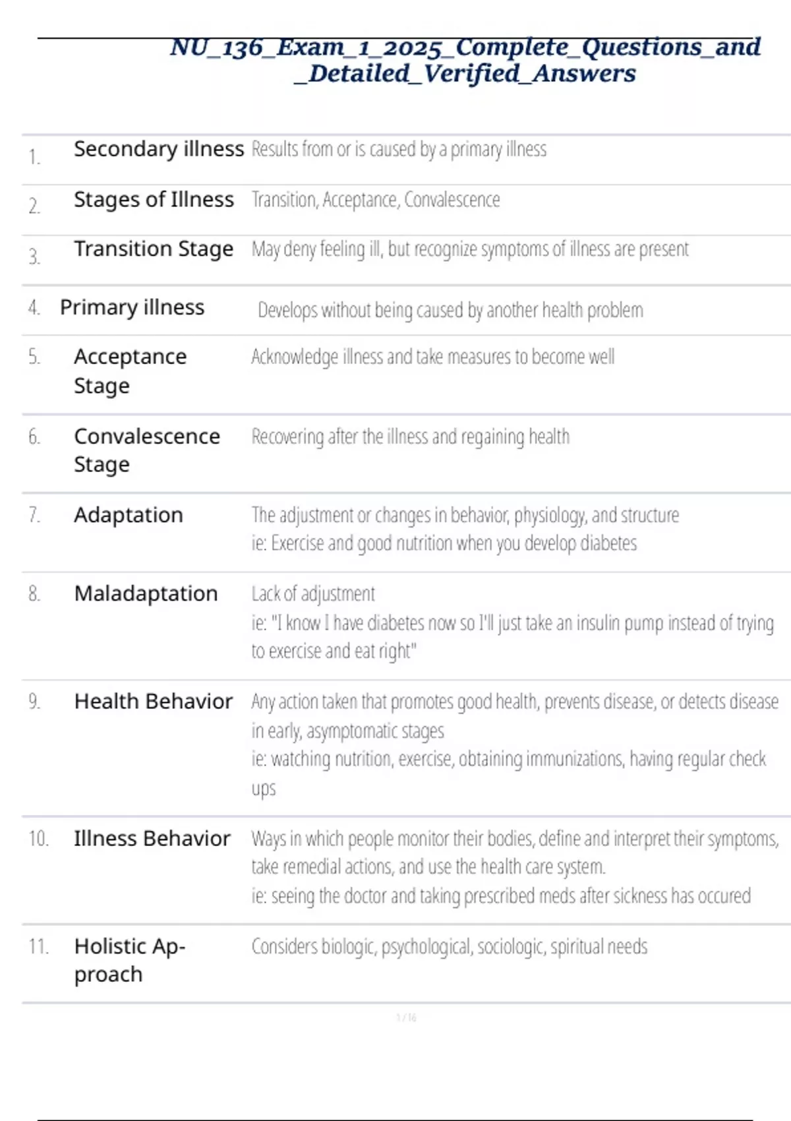This screenshot has width=791, height=1121.
Task: Select the "Acceptance Stage" term
Action: coord(130,371)
